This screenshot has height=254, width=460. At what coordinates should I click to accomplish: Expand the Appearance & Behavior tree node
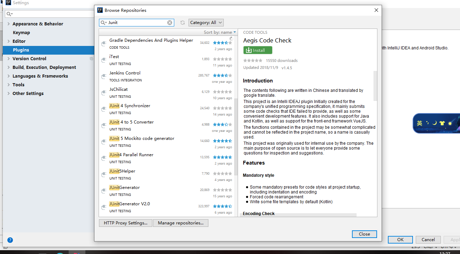8,24
